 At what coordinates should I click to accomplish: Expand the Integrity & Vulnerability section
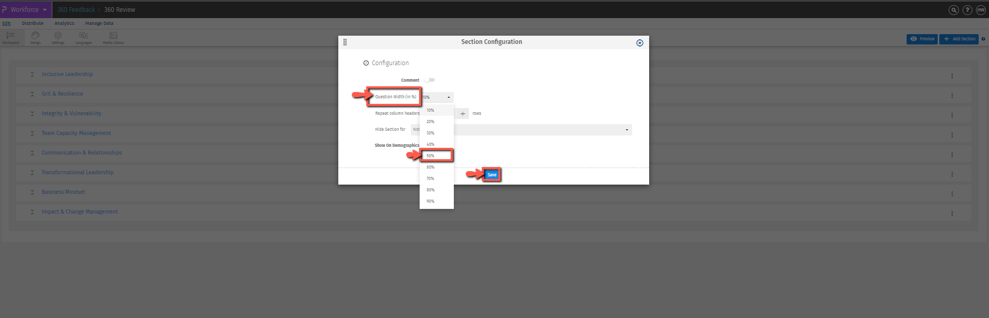pyautogui.click(x=32, y=114)
